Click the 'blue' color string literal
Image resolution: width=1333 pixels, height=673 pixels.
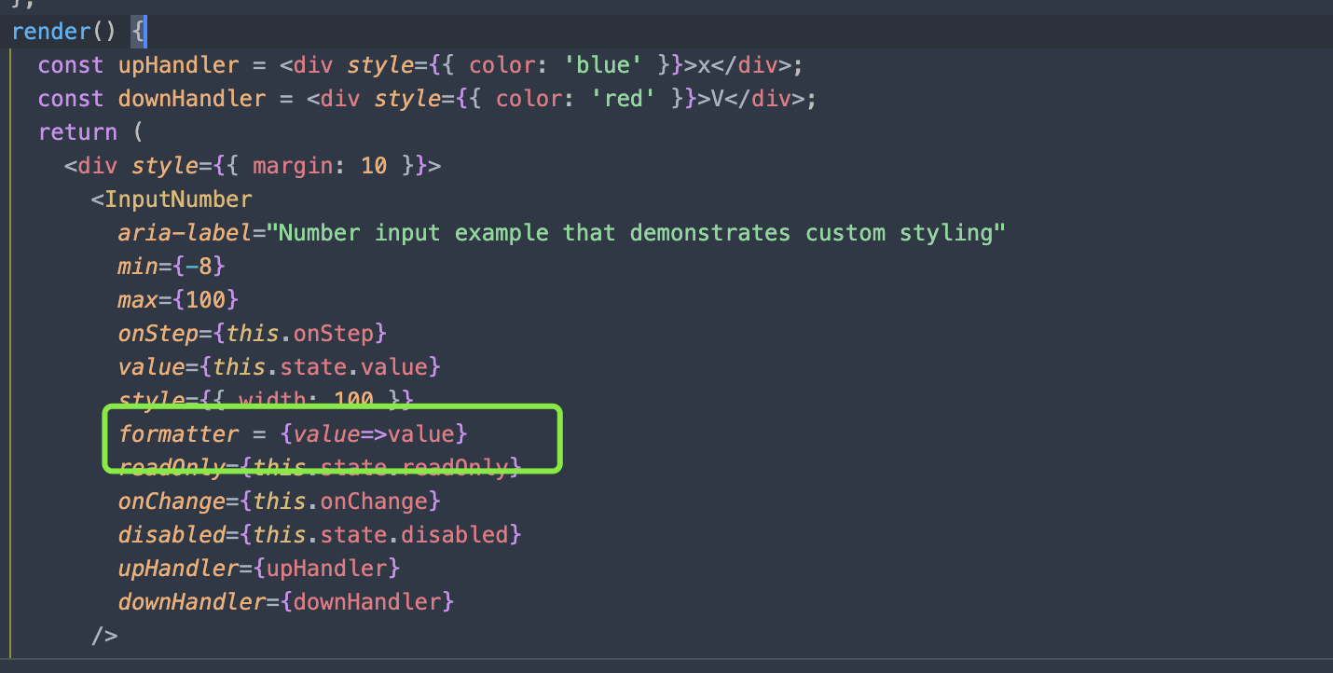pos(601,64)
